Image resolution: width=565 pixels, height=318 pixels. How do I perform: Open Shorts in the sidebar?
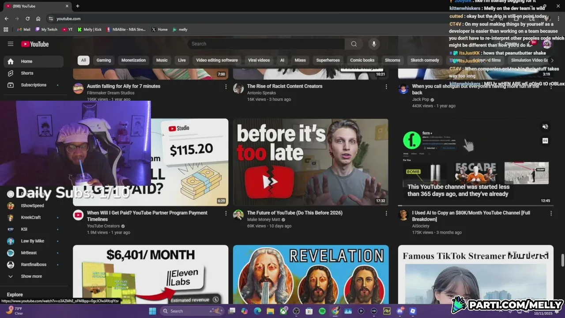(x=34, y=73)
